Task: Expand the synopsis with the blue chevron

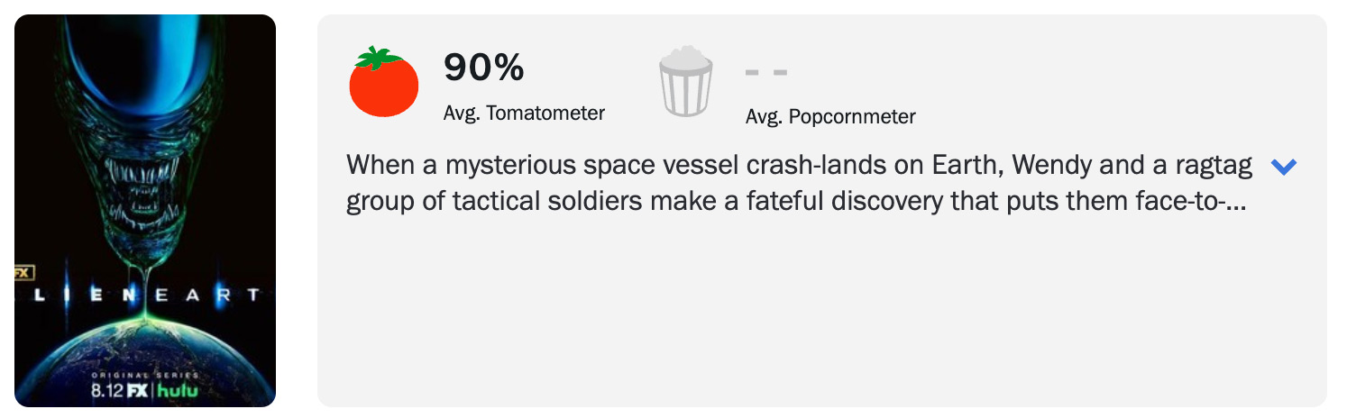Action: click(x=1282, y=167)
